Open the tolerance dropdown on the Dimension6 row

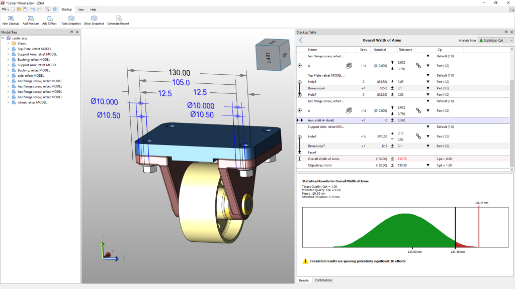click(427, 88)
